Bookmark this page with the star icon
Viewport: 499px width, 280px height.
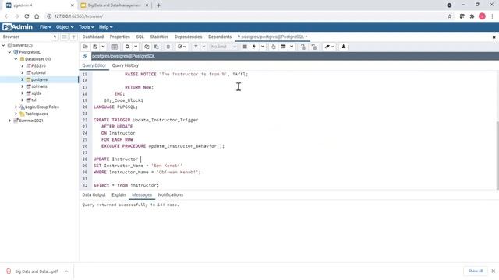click(x=450, y=16)
